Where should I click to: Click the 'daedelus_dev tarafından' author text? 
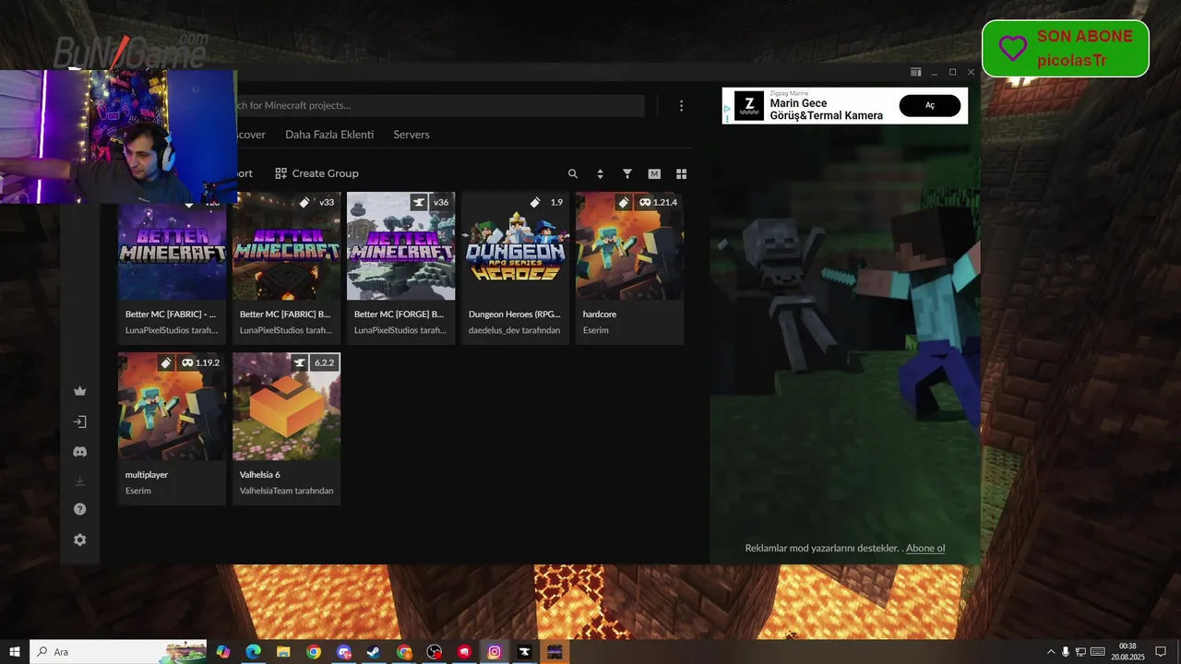click(514, 330)
